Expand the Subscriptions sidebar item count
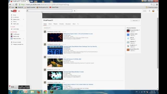The height and width of the screenshot is (94, 167). pyautogui.click(x=23, y=19)
